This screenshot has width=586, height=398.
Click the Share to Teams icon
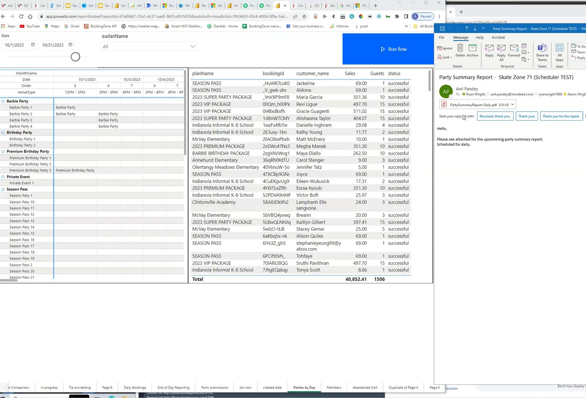[542, 48]
